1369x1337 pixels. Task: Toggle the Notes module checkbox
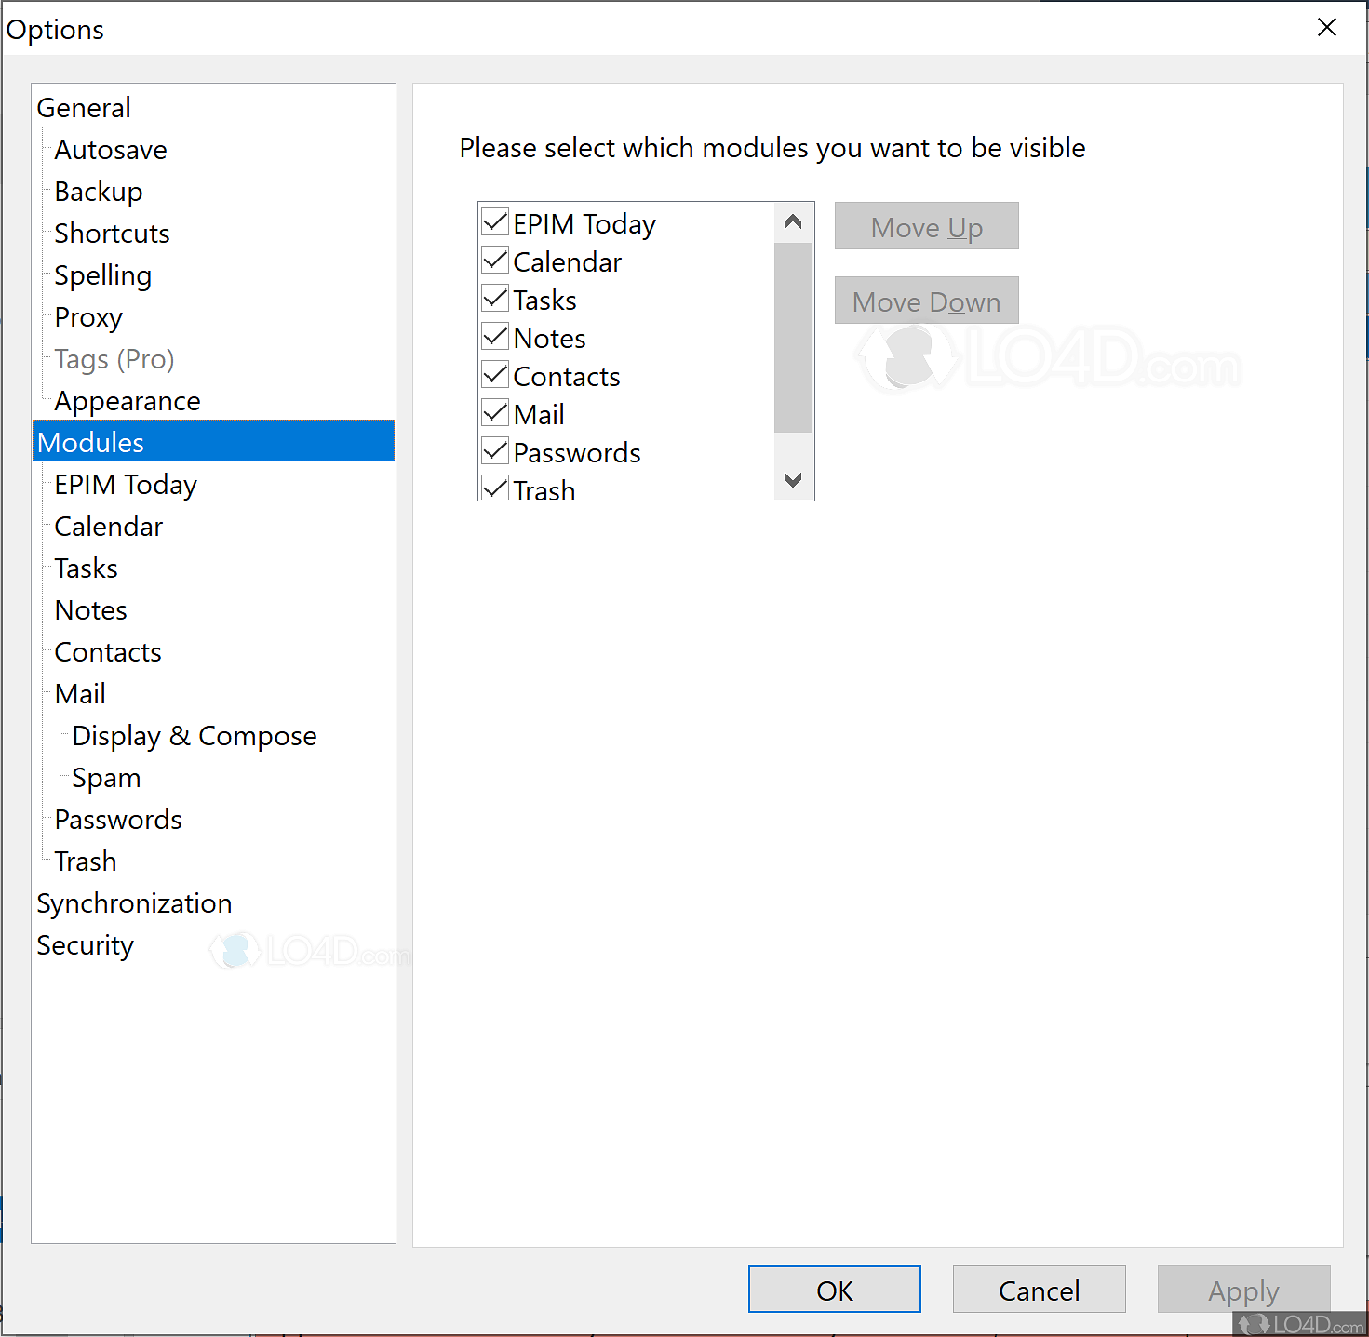495,338
